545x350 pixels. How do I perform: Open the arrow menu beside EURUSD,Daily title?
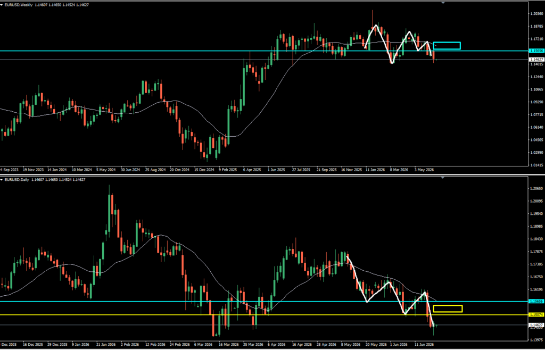click(x=2, y=179)
